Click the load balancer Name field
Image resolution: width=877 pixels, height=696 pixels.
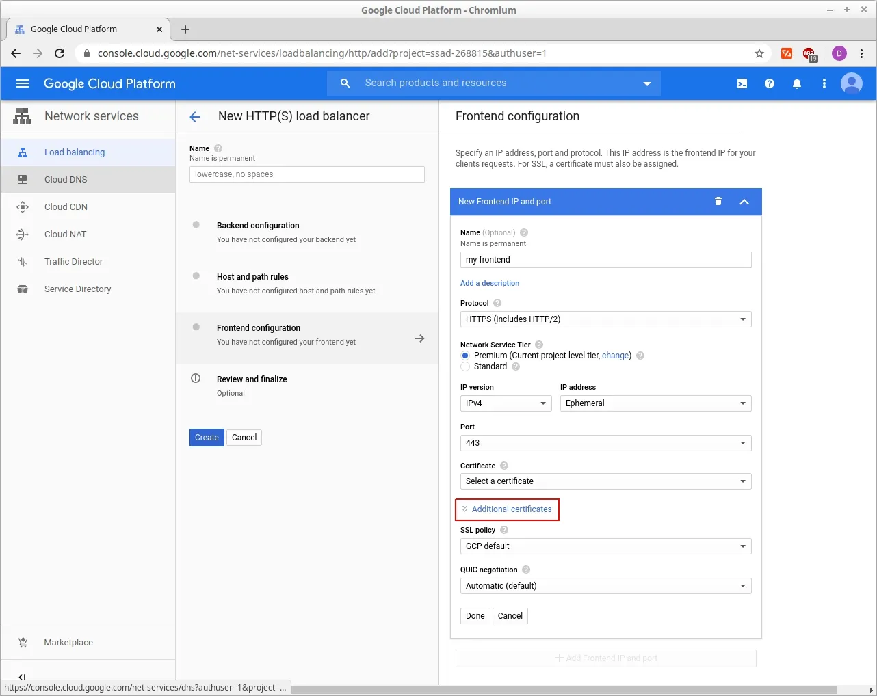[x=306, y=174]
